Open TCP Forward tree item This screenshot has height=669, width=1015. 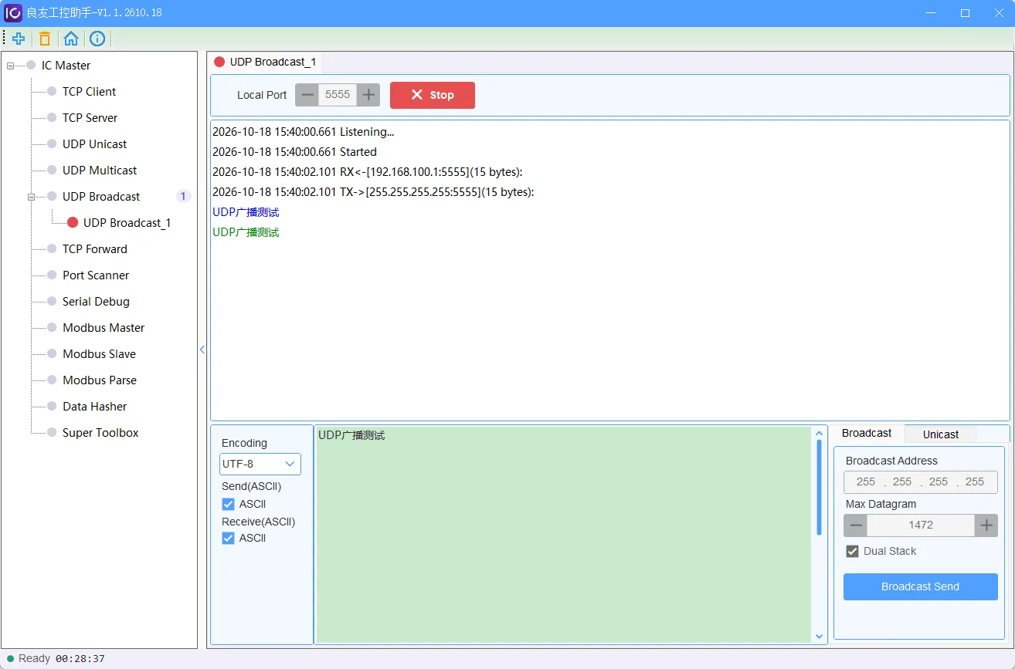point(94,248)
